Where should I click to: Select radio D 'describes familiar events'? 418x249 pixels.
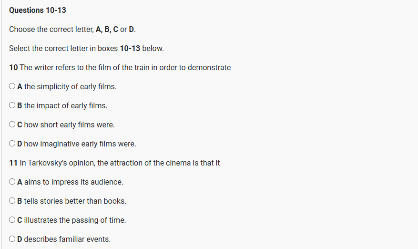pyautogui.click(x=12, y=239)
